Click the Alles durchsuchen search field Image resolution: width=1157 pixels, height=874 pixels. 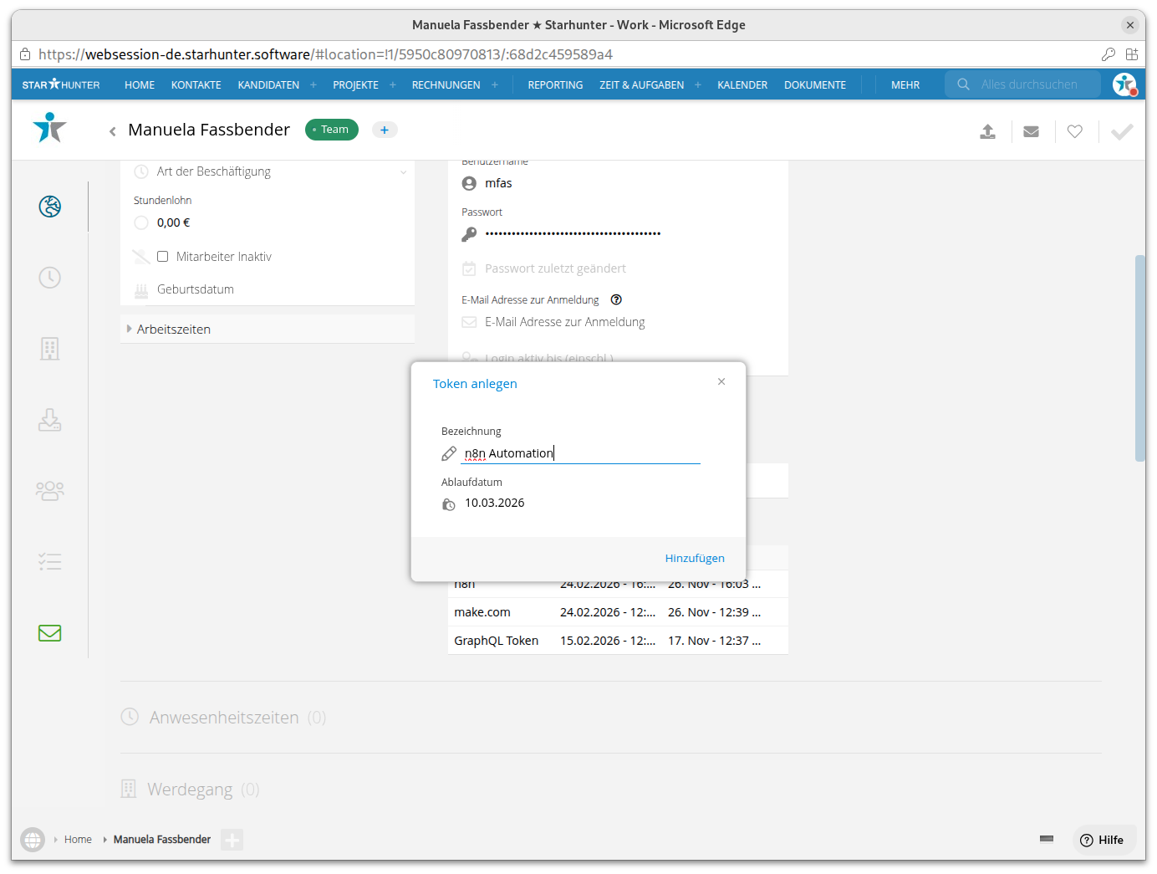[x=1023, y=84]
